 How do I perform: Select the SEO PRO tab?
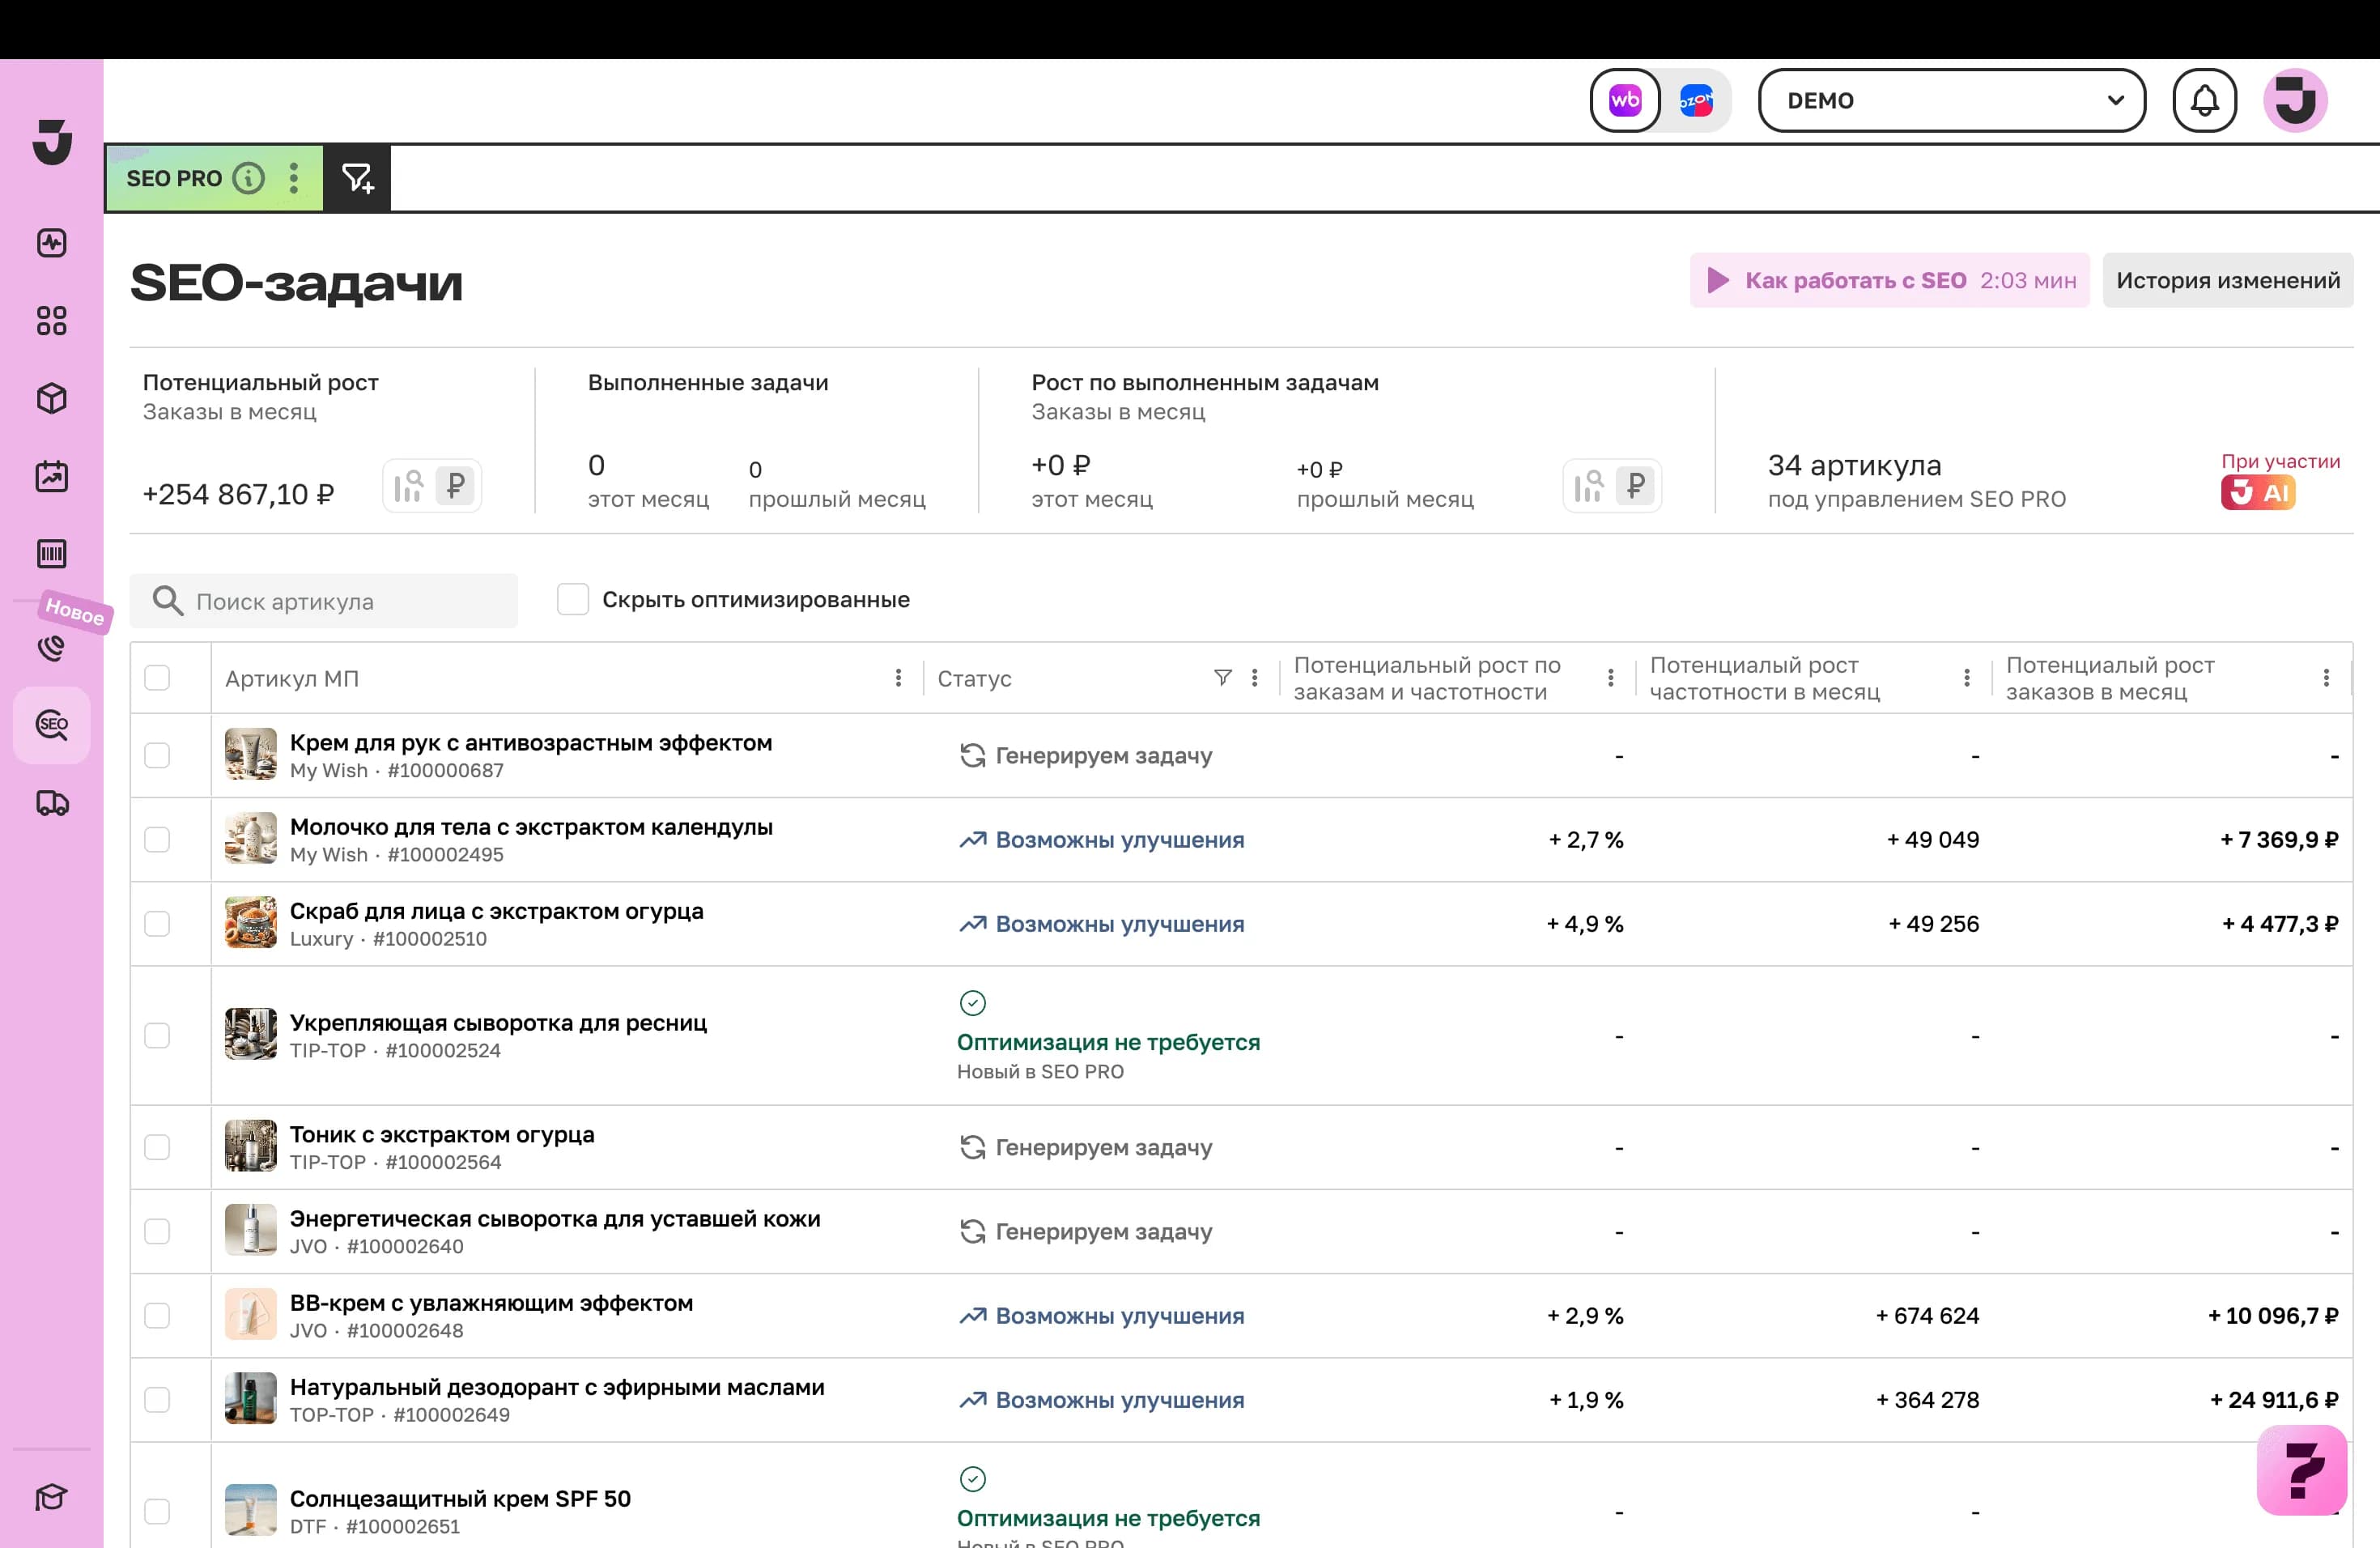coord(174,178)
